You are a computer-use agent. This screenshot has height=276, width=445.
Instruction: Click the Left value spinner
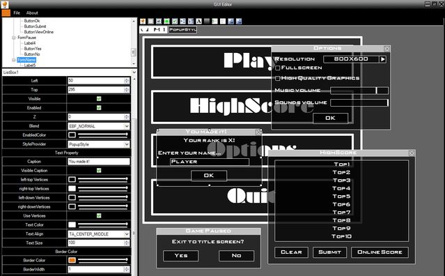coord(127,81)
